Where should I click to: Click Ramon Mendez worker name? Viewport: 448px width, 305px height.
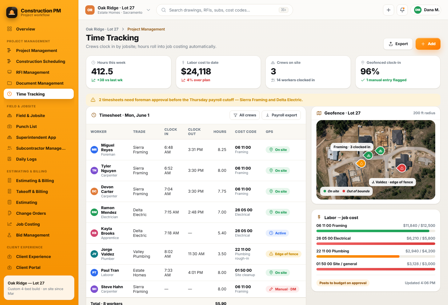coord(109,210)
